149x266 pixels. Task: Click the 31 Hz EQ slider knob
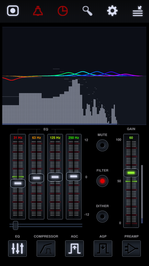point(18,183)
